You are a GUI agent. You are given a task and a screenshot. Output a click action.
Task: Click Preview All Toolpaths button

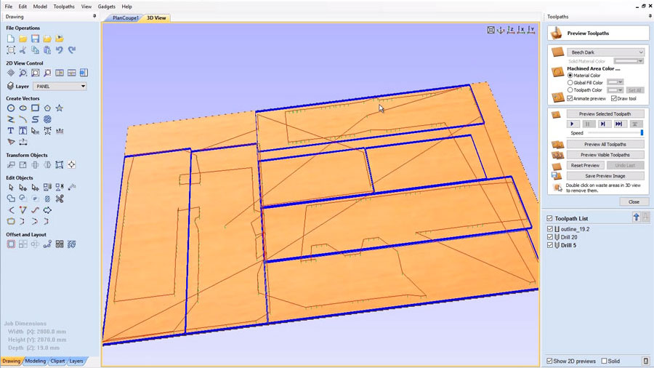[x=605, y=145]
